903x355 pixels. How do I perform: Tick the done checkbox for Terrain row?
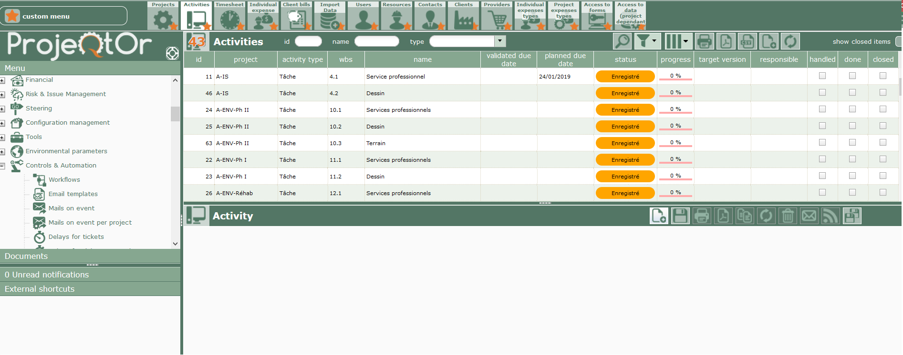852,143
